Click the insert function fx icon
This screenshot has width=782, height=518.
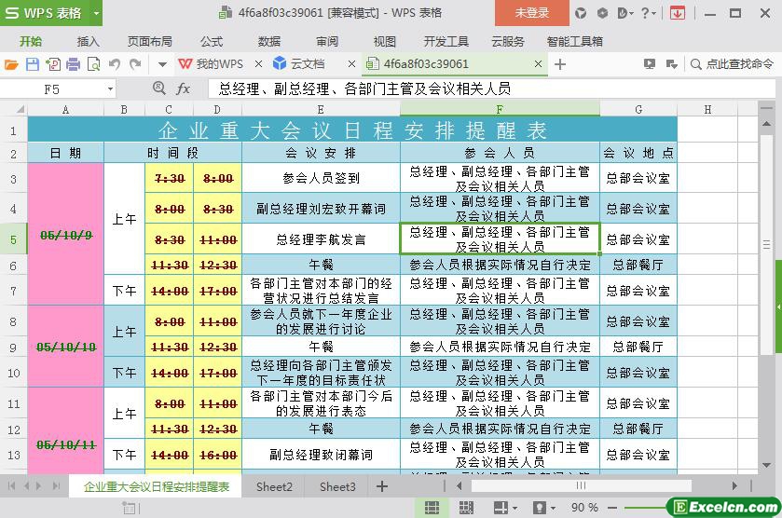pos(184,89)
